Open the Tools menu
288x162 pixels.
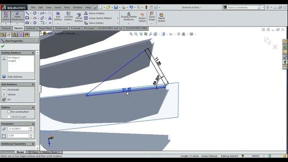[x=67, y=7]
